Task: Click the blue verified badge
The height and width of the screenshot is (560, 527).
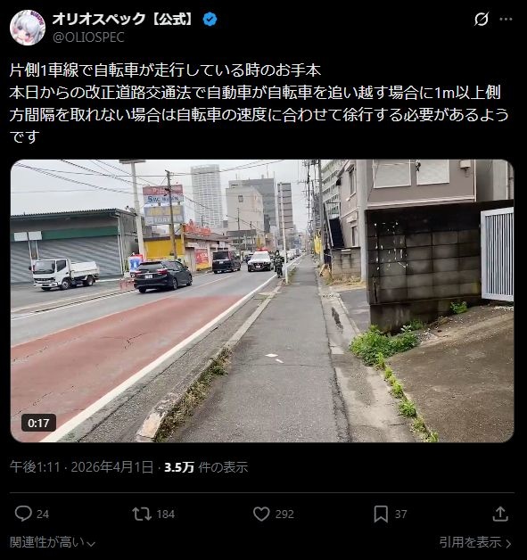Action: (x=210, y=20)
